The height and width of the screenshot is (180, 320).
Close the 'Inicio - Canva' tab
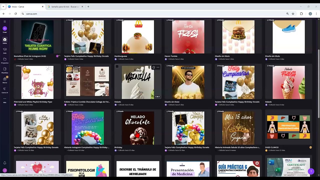tap(42, 7)
